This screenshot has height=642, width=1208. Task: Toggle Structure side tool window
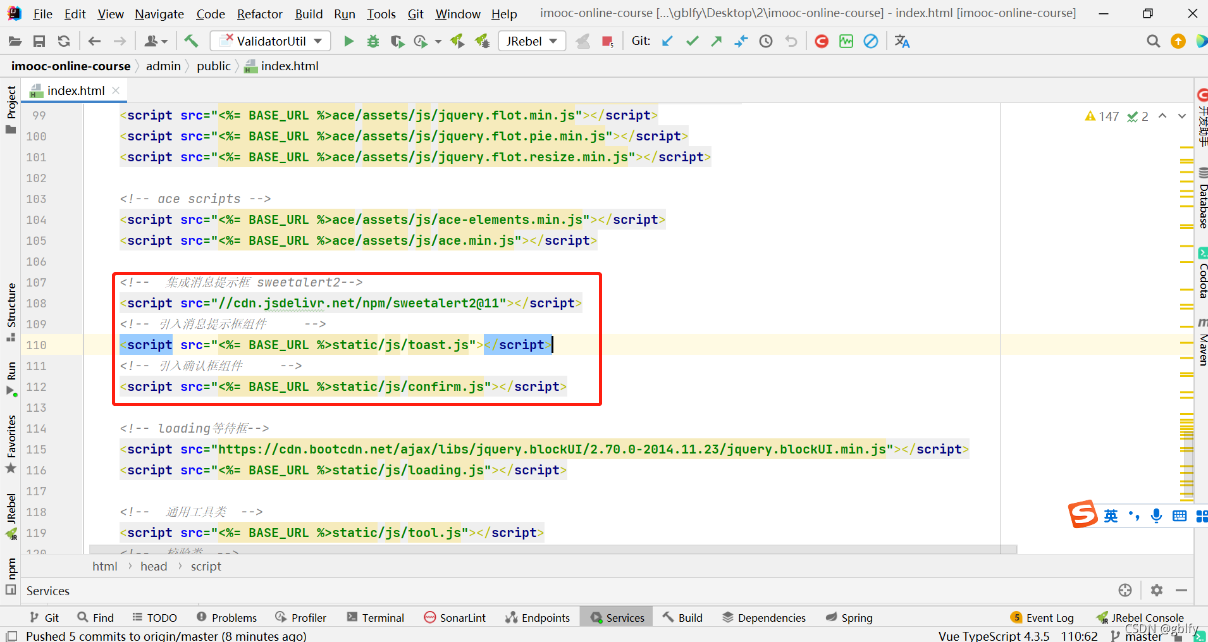pyautogui.click(x=11, y=312)
